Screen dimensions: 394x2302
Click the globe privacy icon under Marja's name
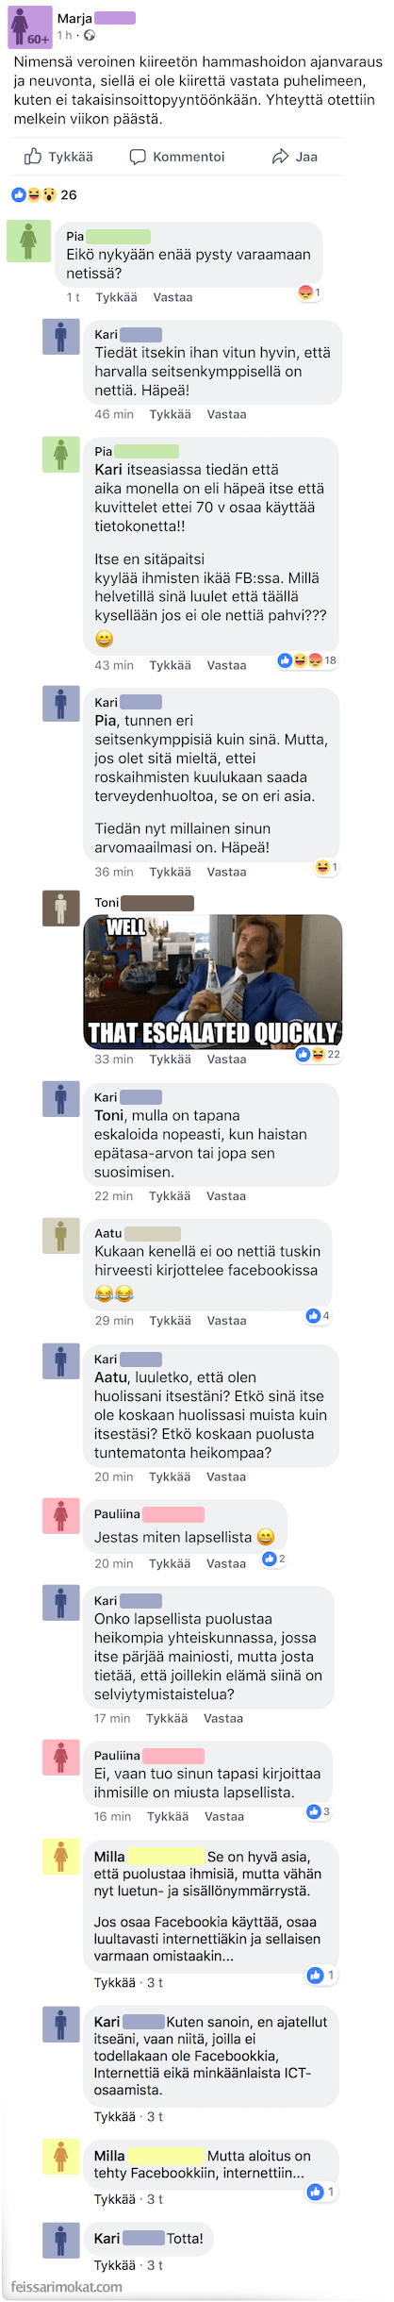click(x=90, y=35)
